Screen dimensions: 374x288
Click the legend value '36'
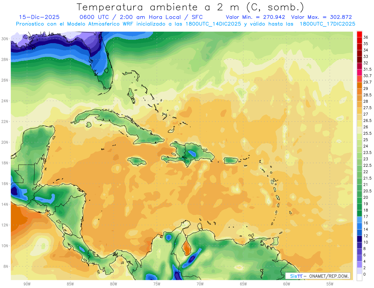point(366,37)
